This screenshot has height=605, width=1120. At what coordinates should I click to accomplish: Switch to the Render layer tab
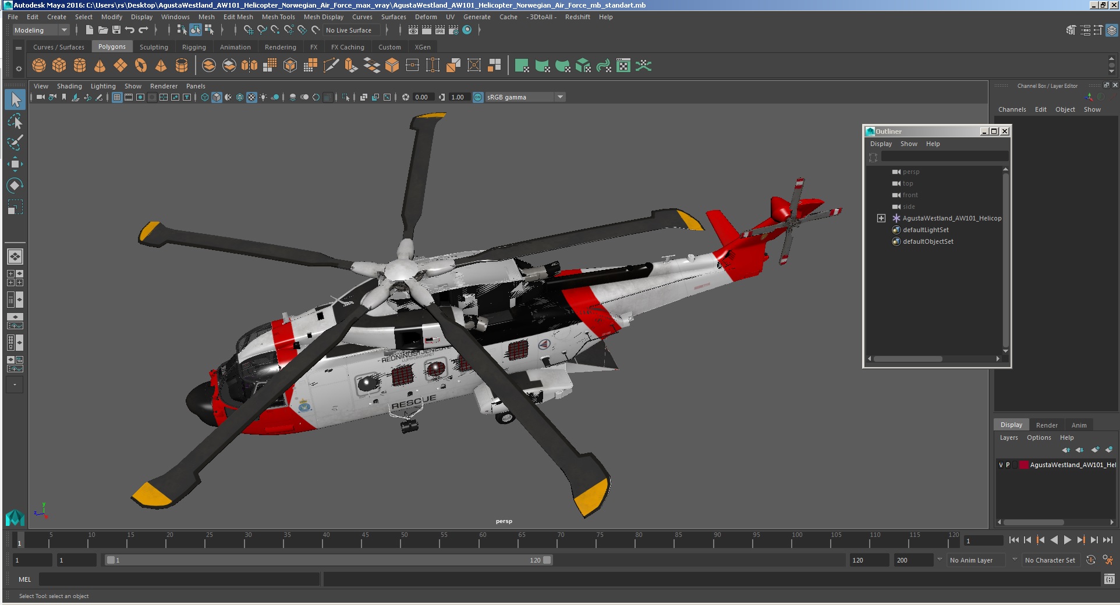click(x=1047, y=425)
